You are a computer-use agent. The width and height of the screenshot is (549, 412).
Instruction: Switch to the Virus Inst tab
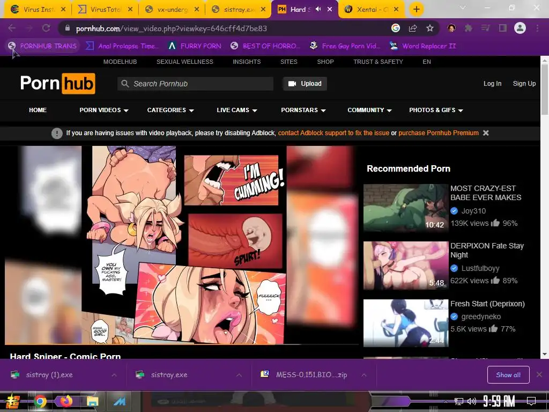pos(39,10)
